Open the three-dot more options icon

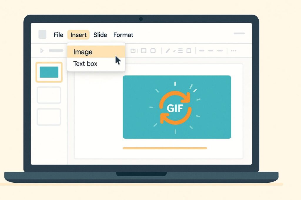[x=234, y=51]
